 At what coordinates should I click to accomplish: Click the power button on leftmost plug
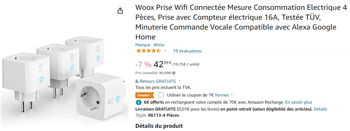pos(41,79)
